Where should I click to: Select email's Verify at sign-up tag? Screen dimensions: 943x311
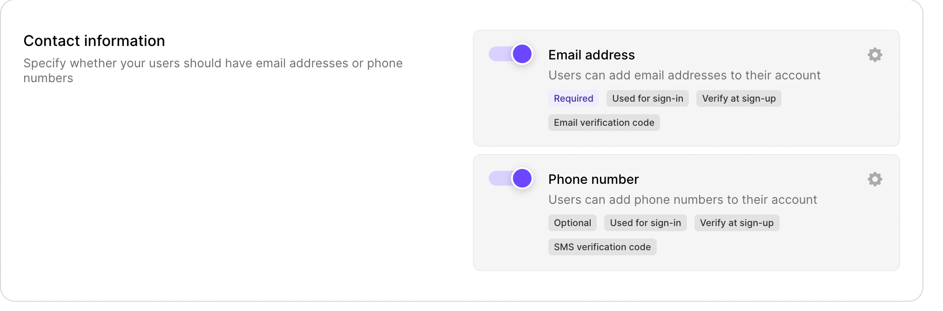click(x=739, y=98)
